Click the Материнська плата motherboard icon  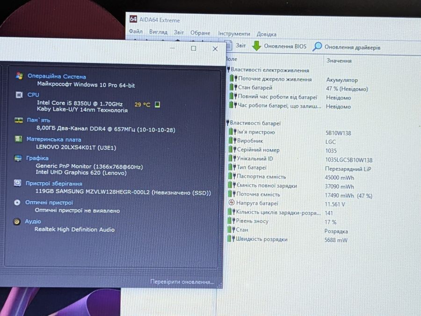point(18,139)
